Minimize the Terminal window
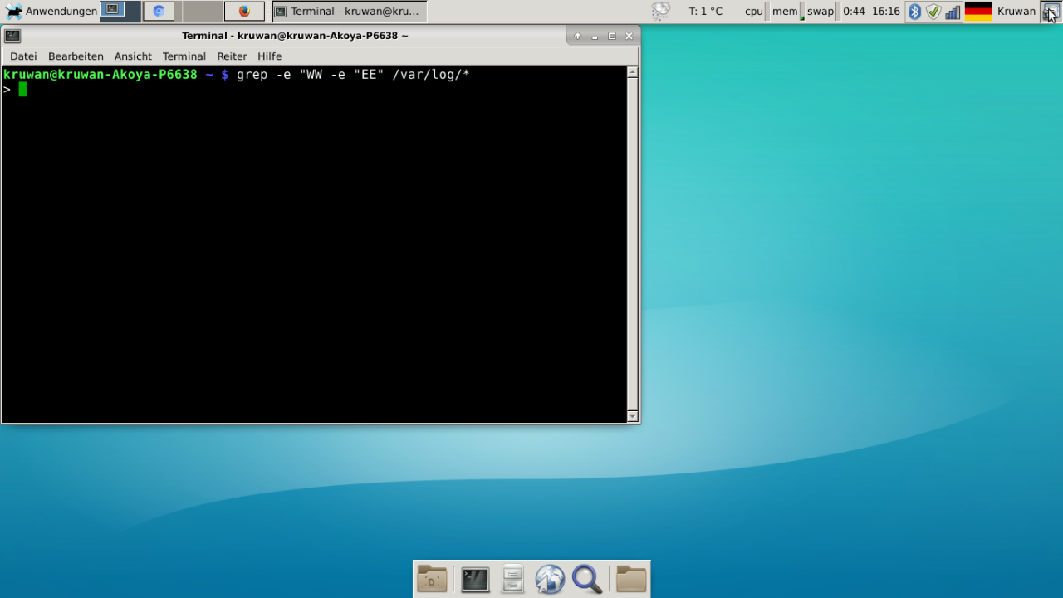Viewport: 1063px width, 598px height. pos(595,36)
